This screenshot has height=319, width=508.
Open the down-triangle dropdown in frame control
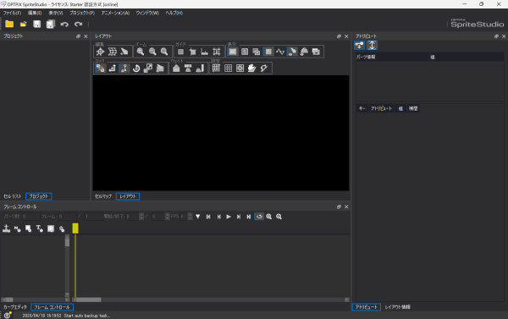coord(197,217)
